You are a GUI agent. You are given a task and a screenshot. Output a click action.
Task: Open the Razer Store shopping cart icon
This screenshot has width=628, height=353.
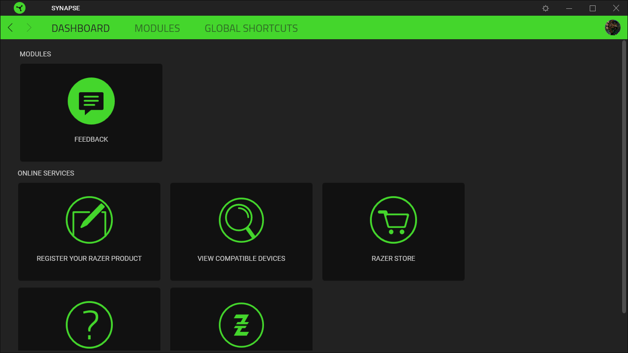[x=393, y=220]
